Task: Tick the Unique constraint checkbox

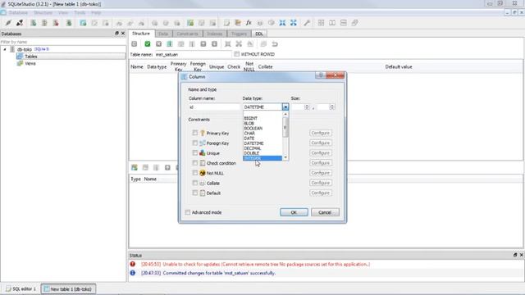Action: [195, 153]
